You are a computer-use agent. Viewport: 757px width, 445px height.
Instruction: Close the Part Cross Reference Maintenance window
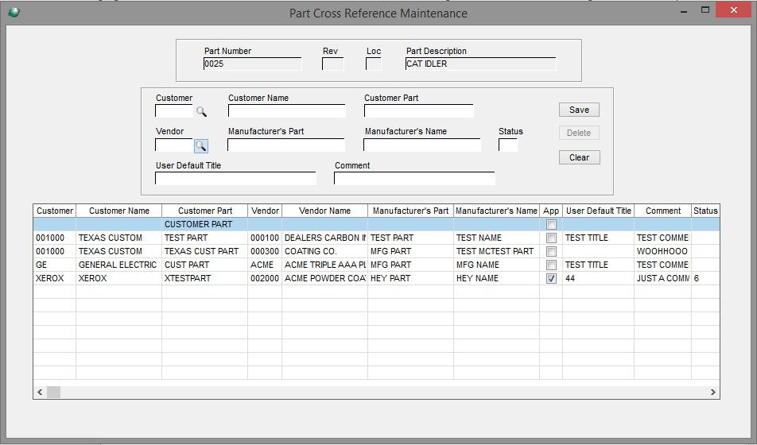pyautogui.click(x=734, y=10)
